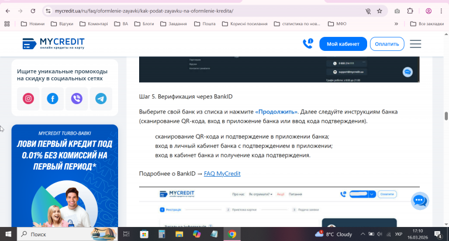Click the MYCREDIT logo

[x=54, y=43]
